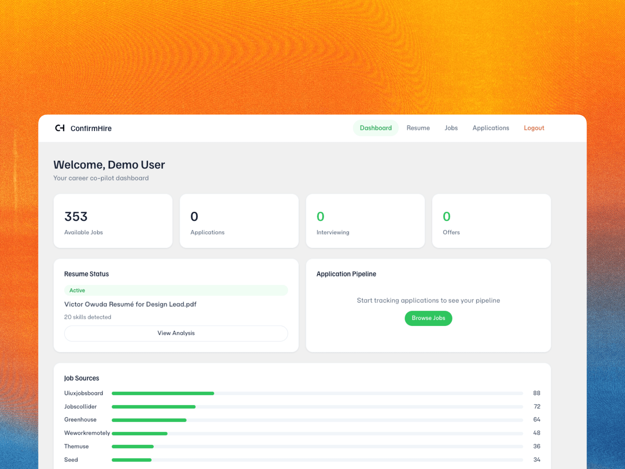Select the 353 Available Jobs card
625x469 pixels.
point(113,221)
